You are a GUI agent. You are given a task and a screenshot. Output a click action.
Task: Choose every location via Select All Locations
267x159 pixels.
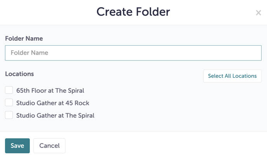(232, 76)
